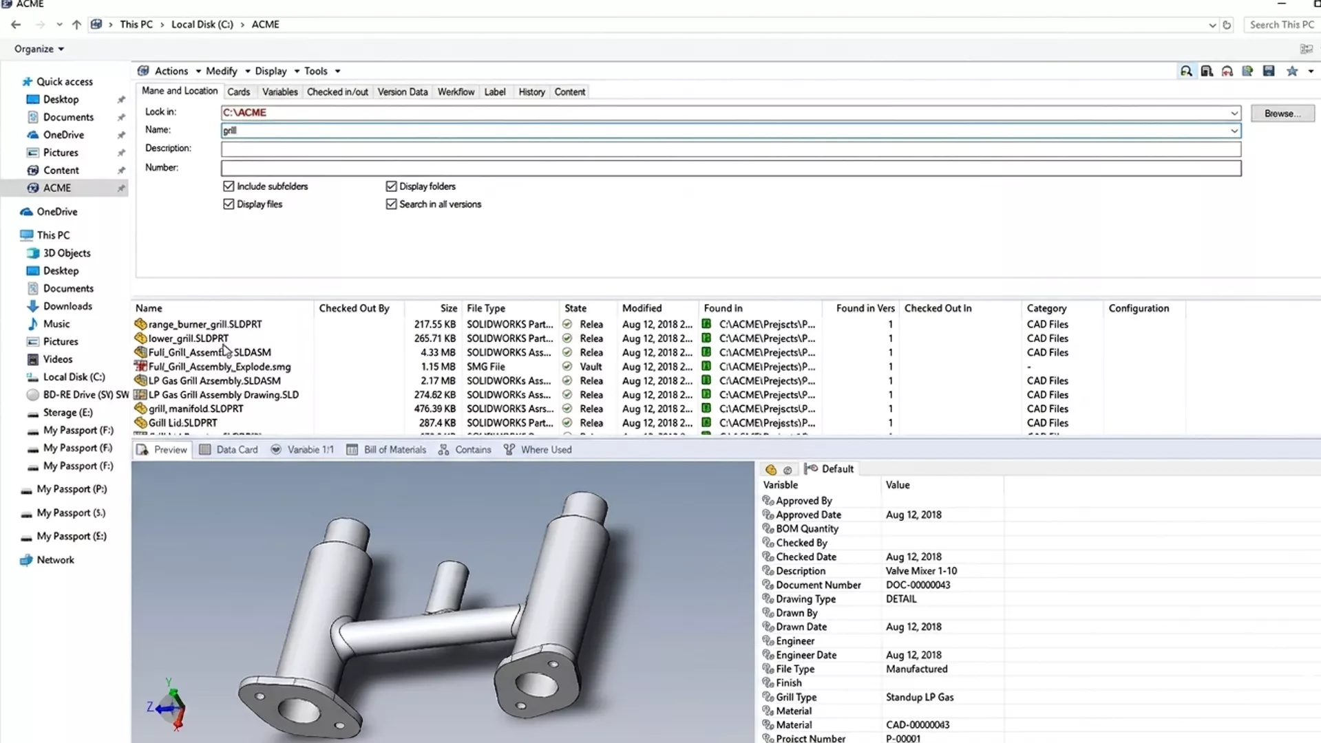View the Contains panel
This screenshot has height=743, width=1321.
pyautogui.click(x=472, y=449)
